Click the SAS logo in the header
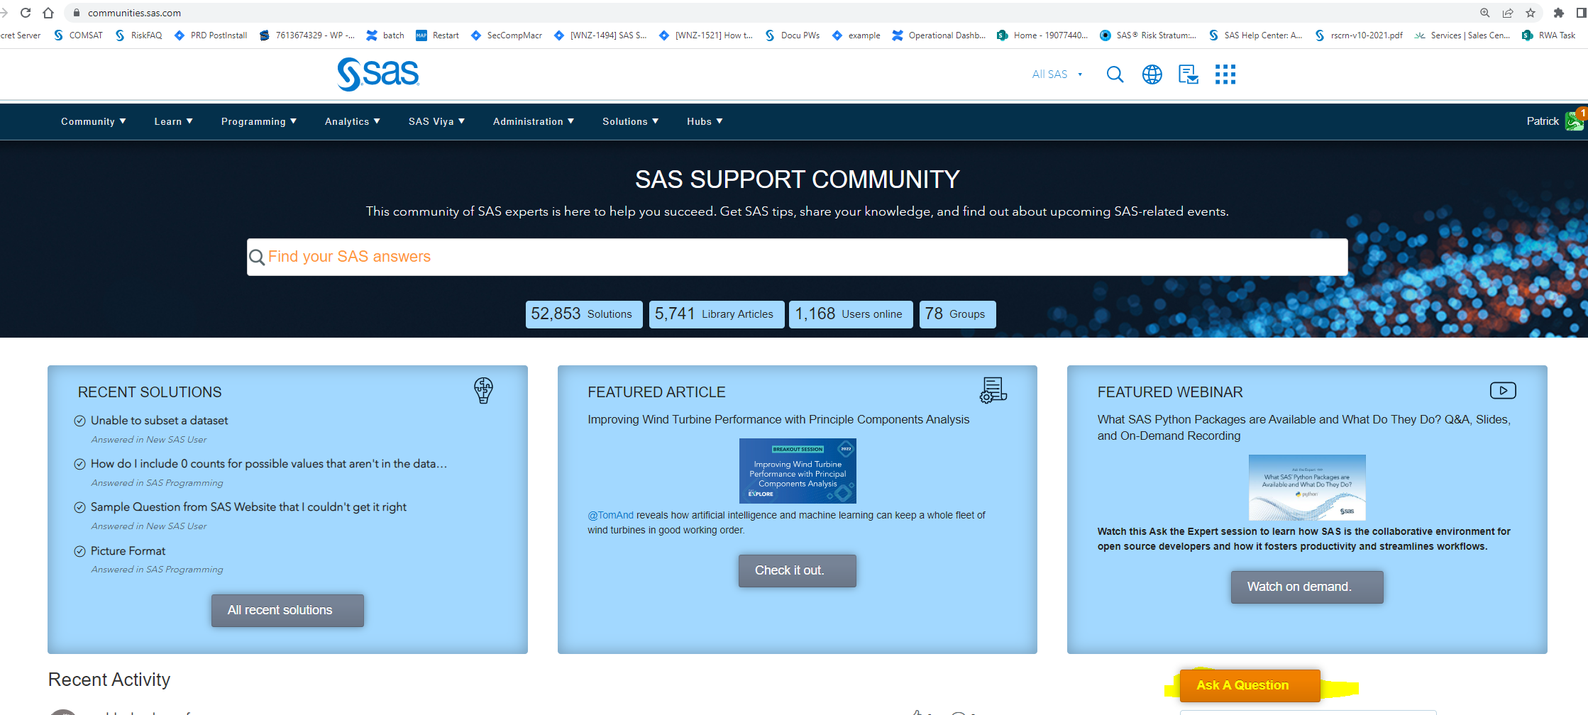This screenshot has height=715, width=1588. (x=377, y=73)
